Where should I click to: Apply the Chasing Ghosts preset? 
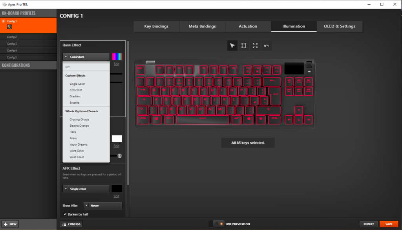[86, 119]
